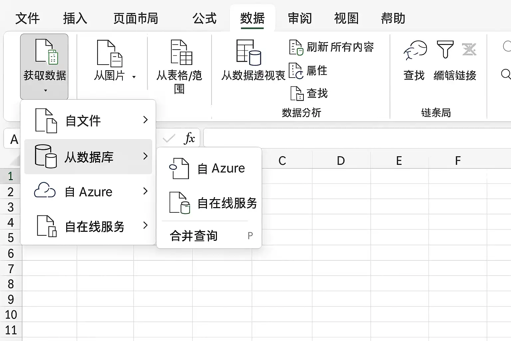Click the small 查找 icon under 属性
511x341 pixels.
click(x=297, y=93)
